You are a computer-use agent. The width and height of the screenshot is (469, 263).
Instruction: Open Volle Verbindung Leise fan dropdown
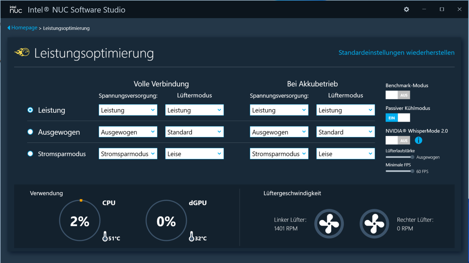(194, 154)
